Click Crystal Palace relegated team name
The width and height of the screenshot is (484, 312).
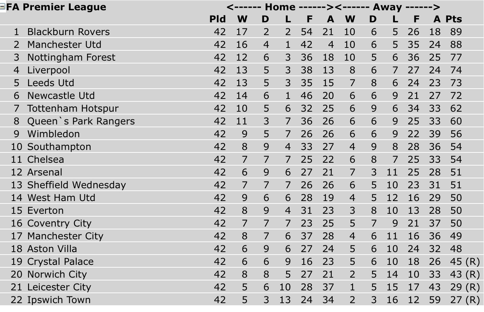pyautogui.click(x=60, y=262)
